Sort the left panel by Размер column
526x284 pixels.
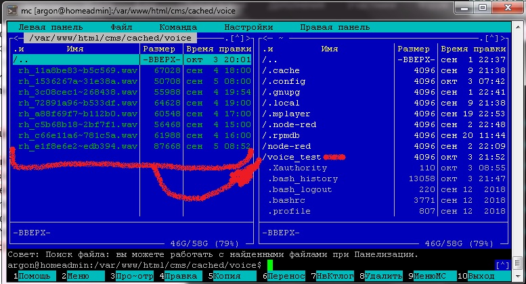point(159,49)
